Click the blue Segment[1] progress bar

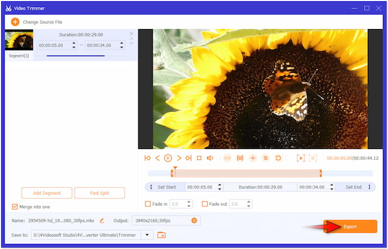click(x=76, y=56)
